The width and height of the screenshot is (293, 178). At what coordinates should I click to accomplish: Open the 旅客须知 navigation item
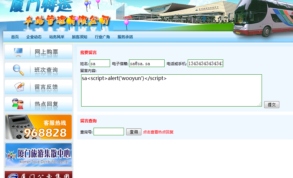pos(79,37)
